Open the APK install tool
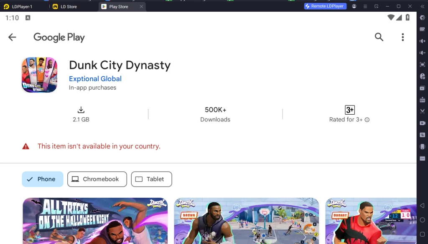428x244 pixels. (422, 100)
